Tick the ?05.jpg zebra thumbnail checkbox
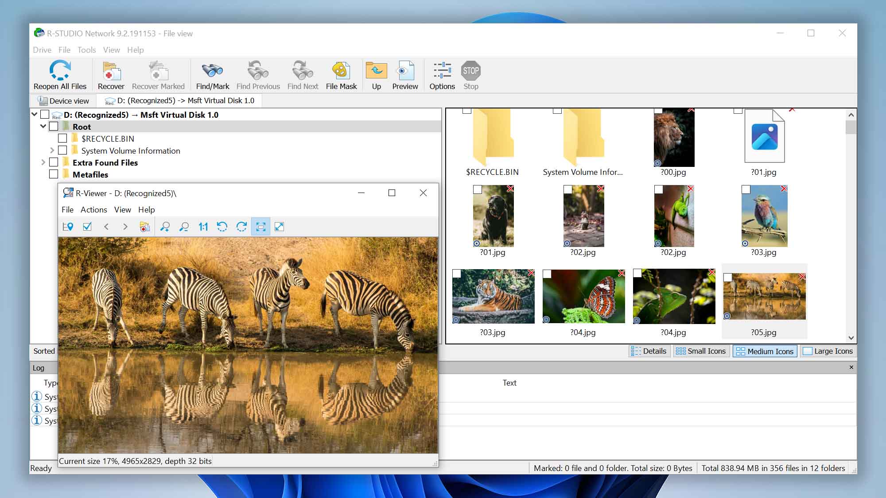The image size is (886, 498). (x=727, y=278)
